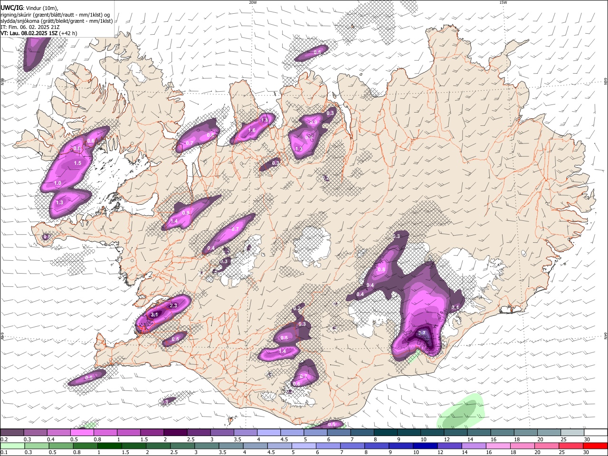Click the 30 label on the snow scale
Screen dimensions: 608x456
tap(587, 439)
